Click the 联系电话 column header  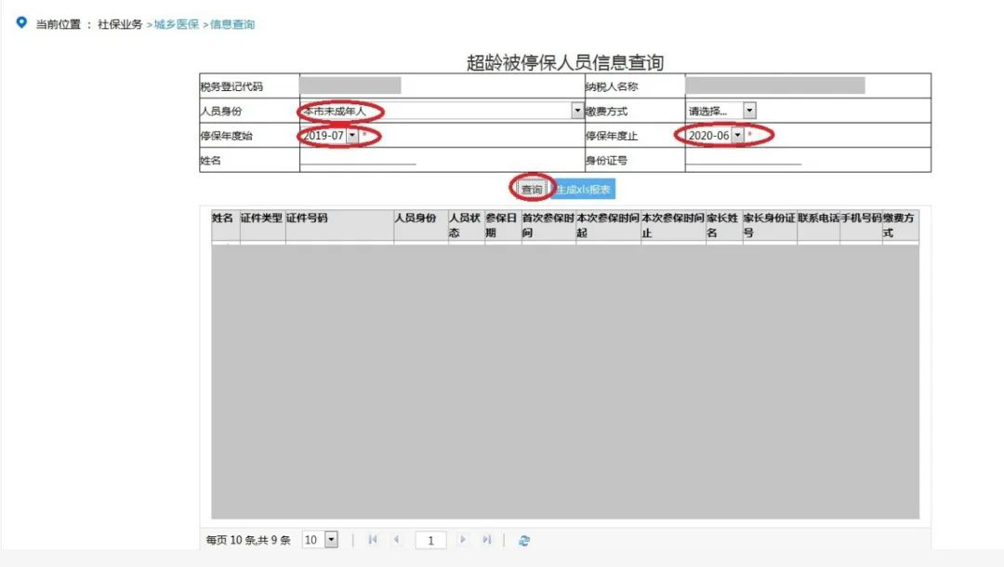[x=818, y=225]
